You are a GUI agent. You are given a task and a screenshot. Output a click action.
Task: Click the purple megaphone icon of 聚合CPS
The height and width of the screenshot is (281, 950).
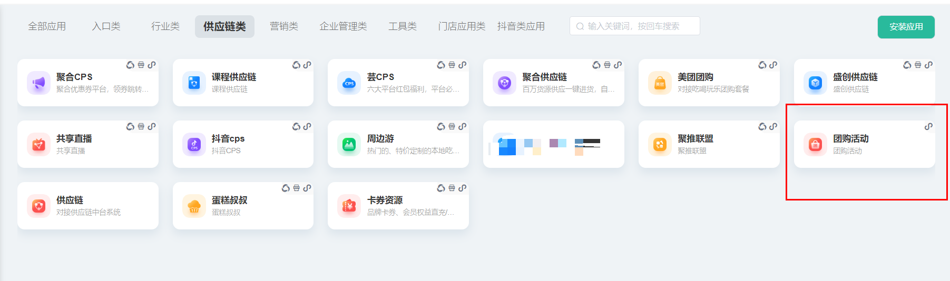tap(38, 83)
